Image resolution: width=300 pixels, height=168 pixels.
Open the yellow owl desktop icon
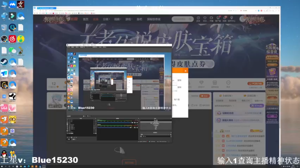pos(12,119)
